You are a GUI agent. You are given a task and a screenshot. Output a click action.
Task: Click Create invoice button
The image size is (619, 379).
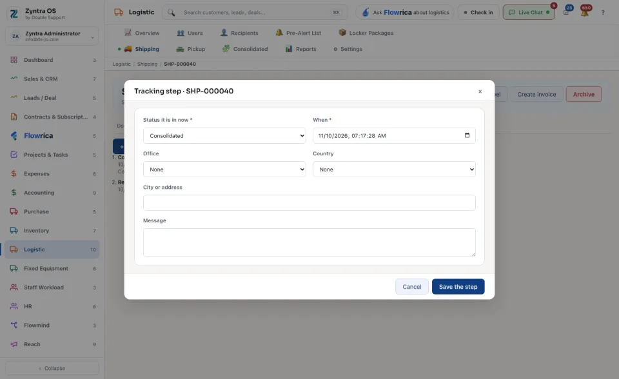pos(536,94)
